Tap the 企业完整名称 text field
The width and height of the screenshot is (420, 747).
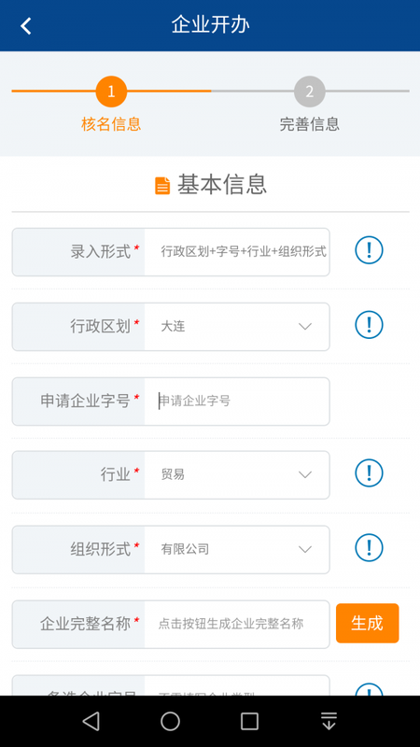[x=237, y=624]
